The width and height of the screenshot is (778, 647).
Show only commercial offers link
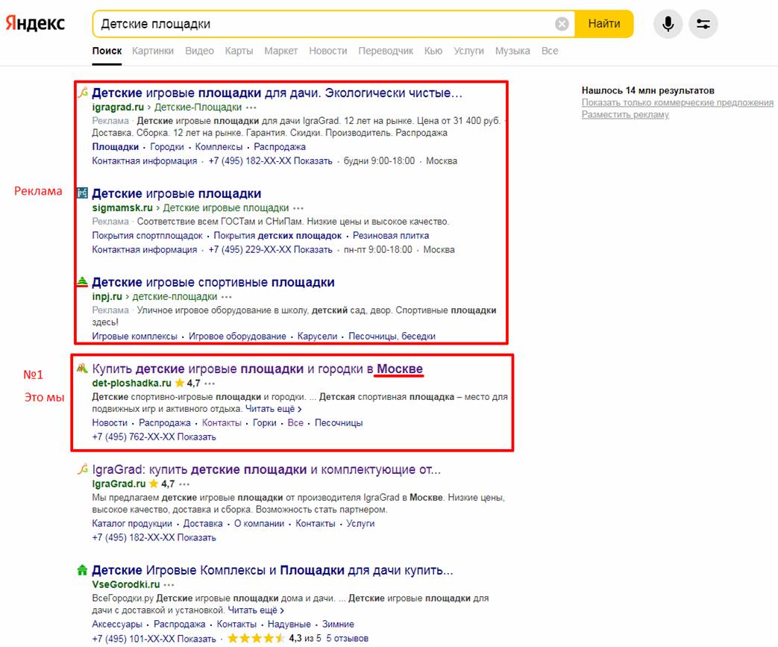point(677,103)
